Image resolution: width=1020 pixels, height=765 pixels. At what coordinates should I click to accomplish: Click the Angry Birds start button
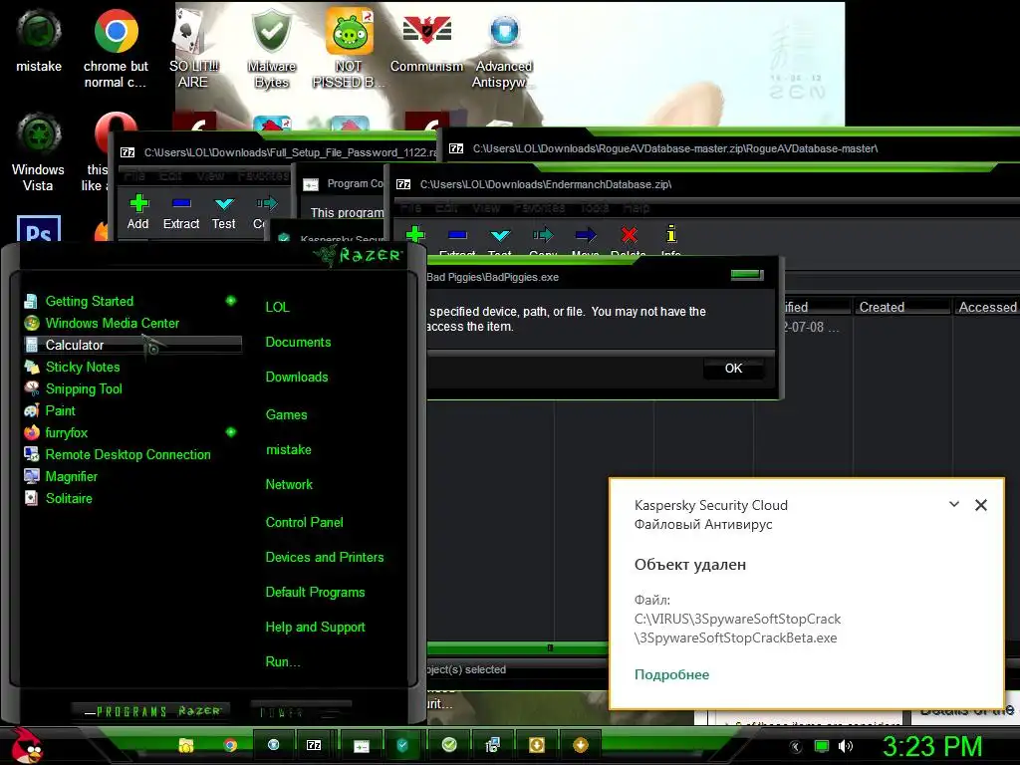coord(25,745)
